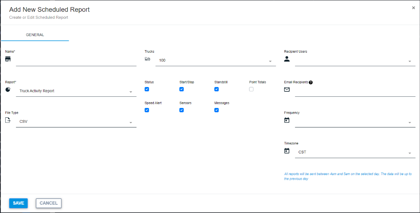420x213 pixels.
Task: Click the store icon beside Name field
Action: click(8, 59)
